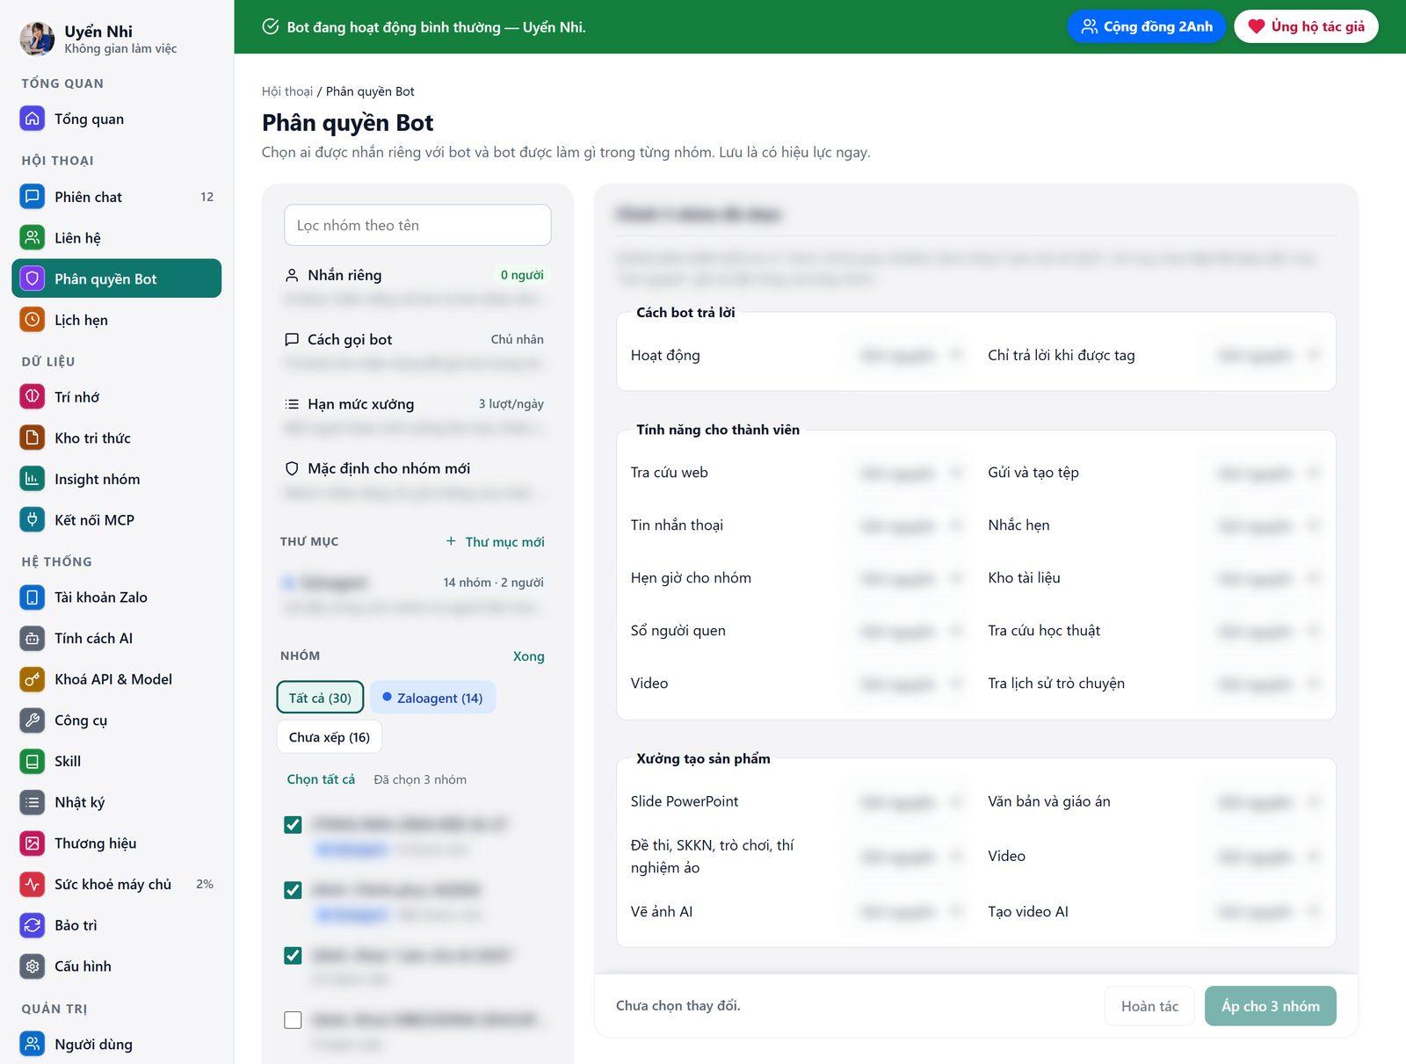Click Thư mục mới link
The height and width of the screenshot is (1064, 1406).
tap(496, 542)
